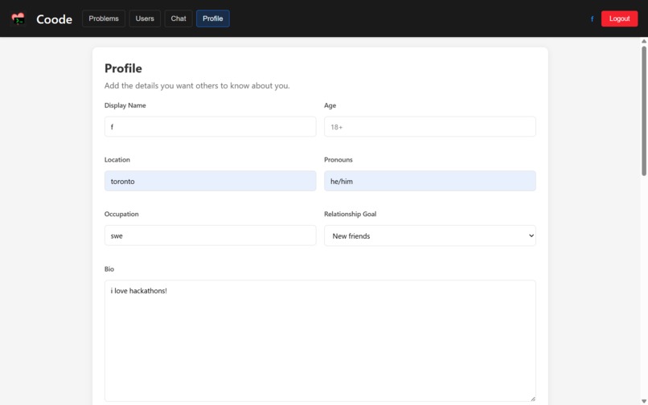Open the Problems nav tab
Image resolution: width=648 pixels, height=405 pixels.
point(104,18)
